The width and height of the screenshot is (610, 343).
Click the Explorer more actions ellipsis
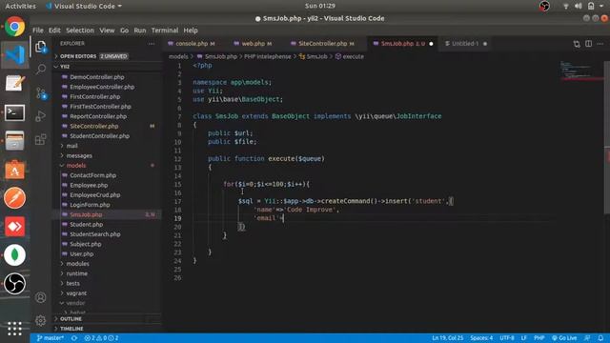[x=152, y=44]
